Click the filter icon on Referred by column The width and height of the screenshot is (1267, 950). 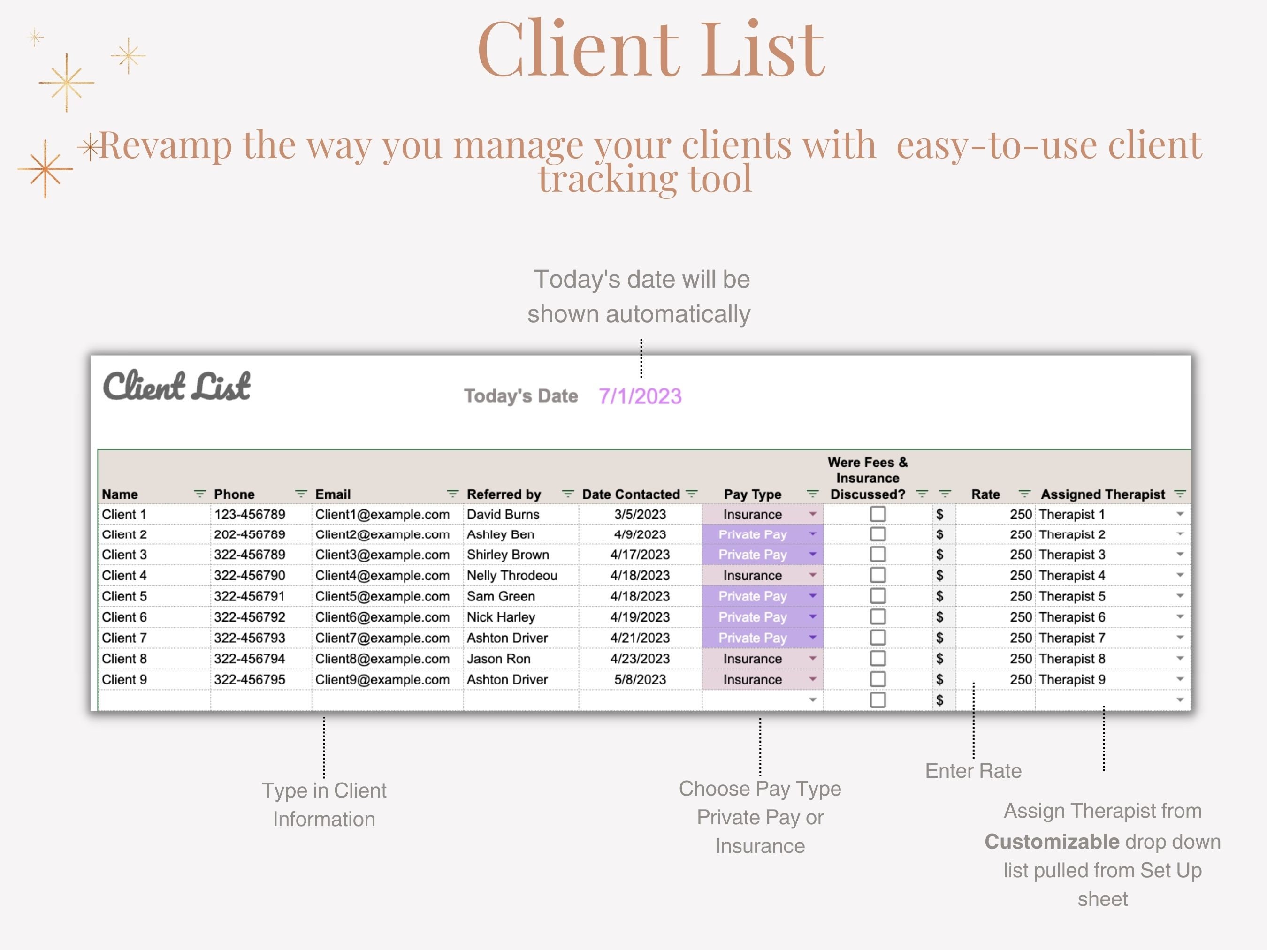(x=568, y=494)
